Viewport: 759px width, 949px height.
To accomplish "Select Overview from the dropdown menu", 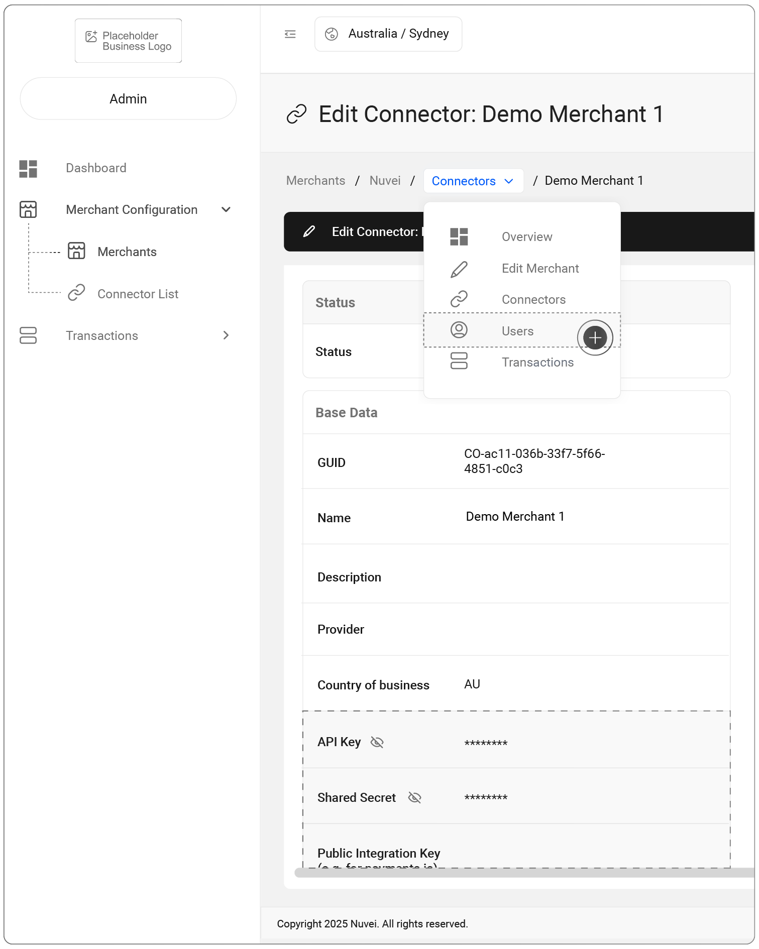I will coord(527,237).
